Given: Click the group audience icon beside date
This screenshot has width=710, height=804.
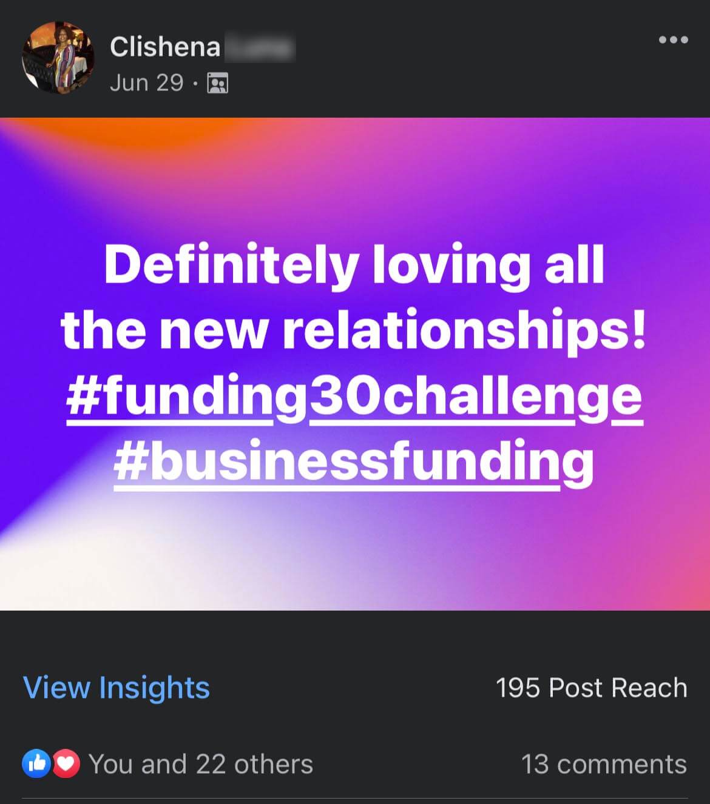Looking at the screenshot, I should pyautogui.click(x=217, y=82).
